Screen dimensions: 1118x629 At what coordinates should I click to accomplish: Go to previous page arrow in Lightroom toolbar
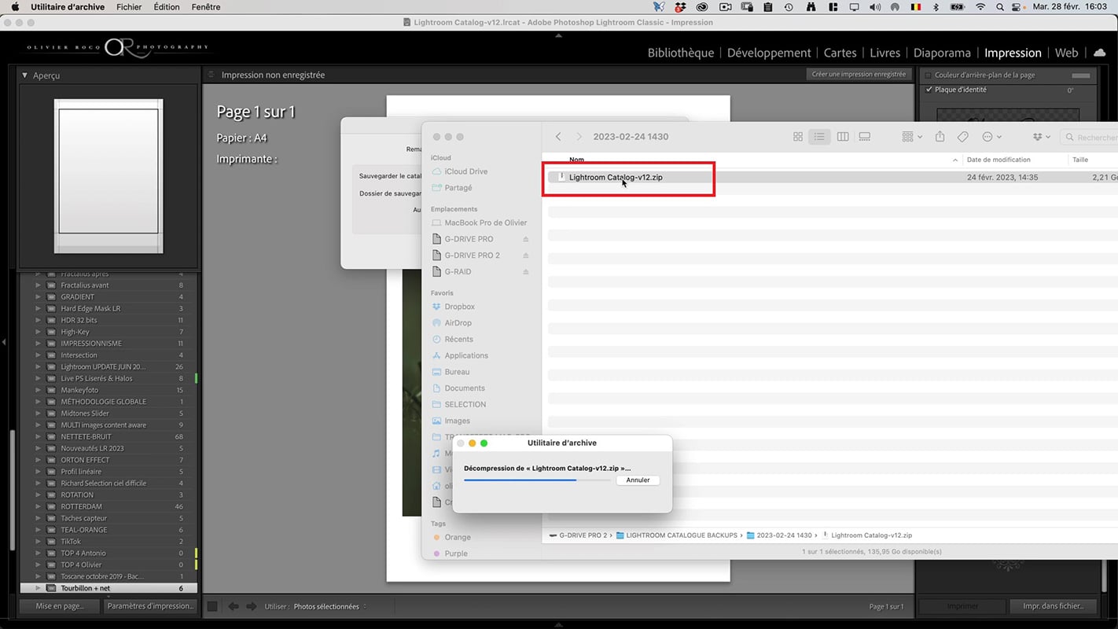coord(234,606)
